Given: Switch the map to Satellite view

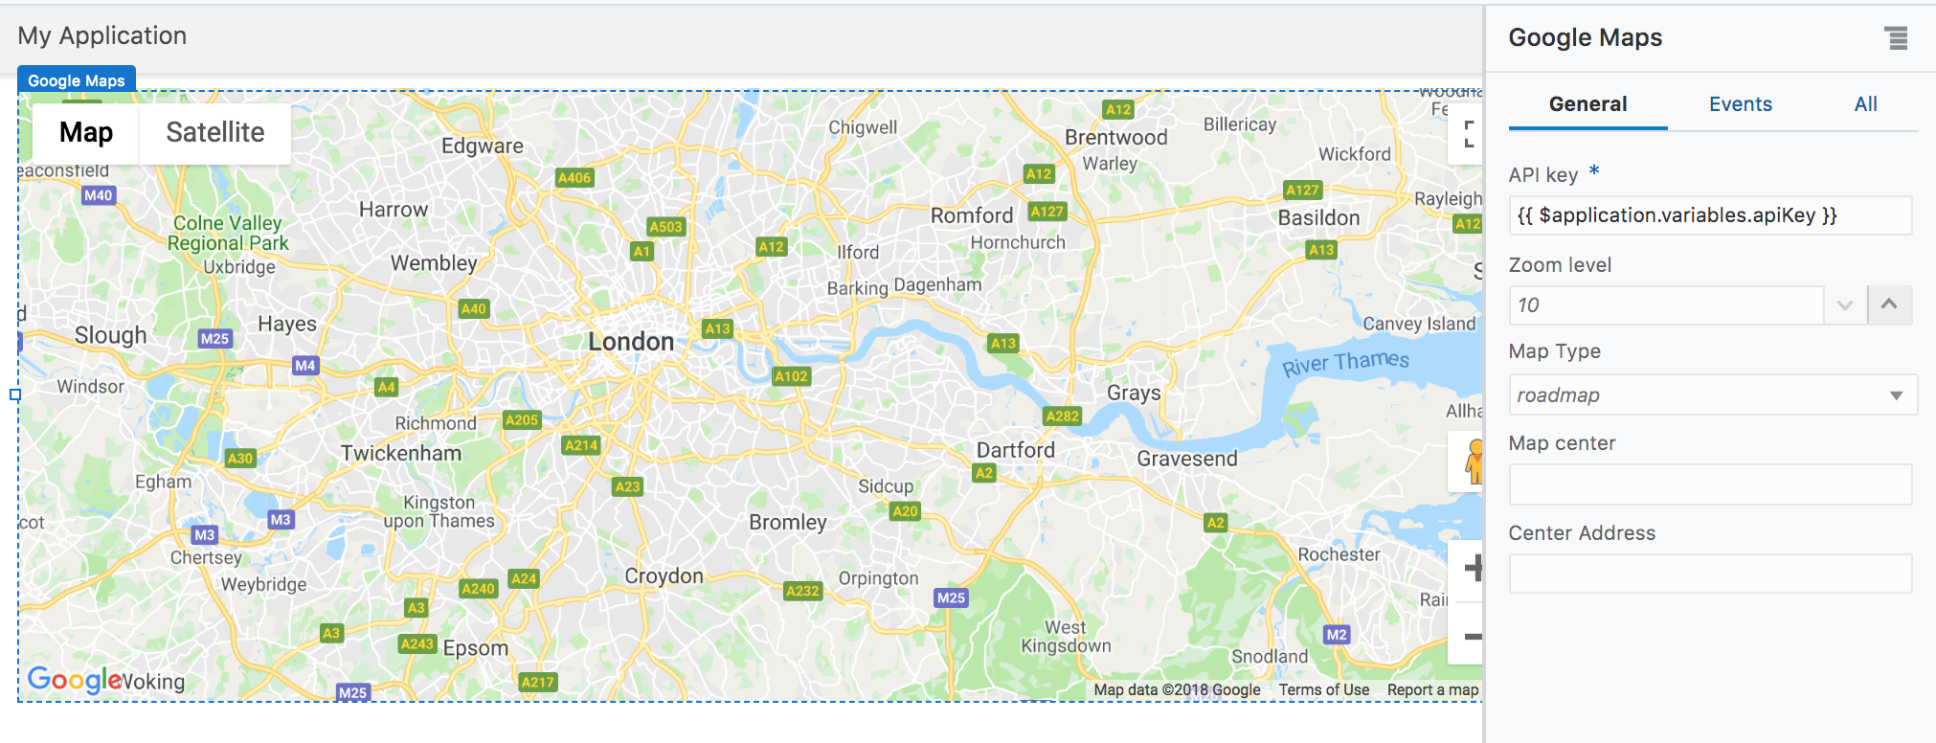Looking at the screenshot, I should (215, 132).
